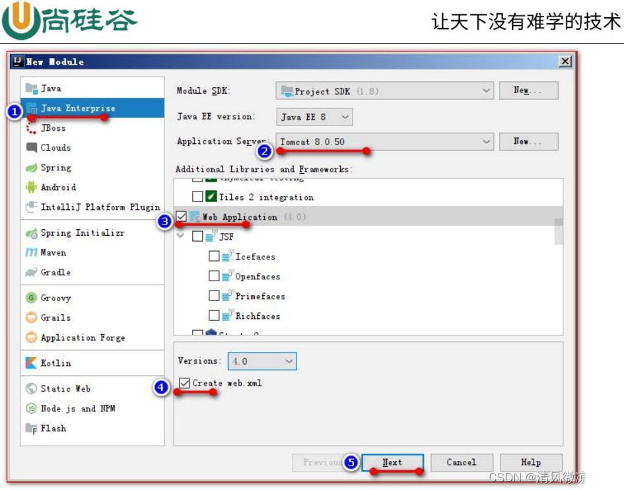Click the Tiles 2 integration green icon
The height and width of the screenshot is (490, 624).
211,197
